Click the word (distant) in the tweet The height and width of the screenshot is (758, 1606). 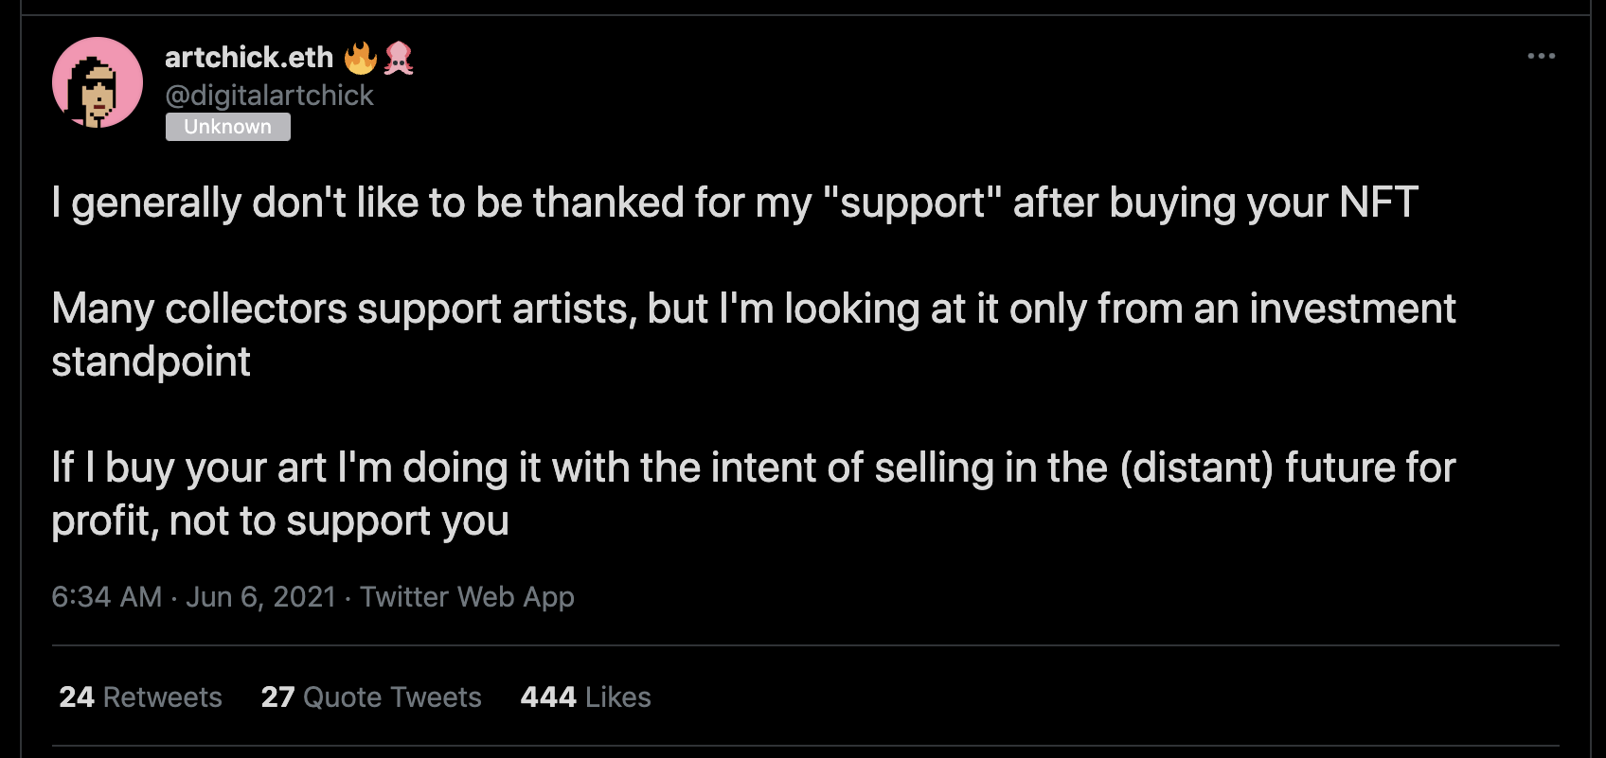1196,467
